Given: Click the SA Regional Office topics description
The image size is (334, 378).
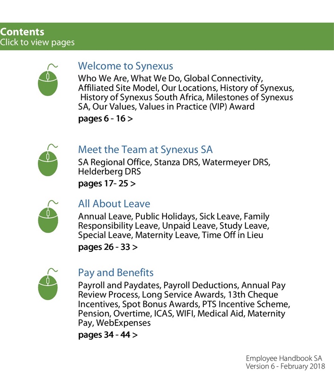Looking at the screenshot, I should coord(174,167).
